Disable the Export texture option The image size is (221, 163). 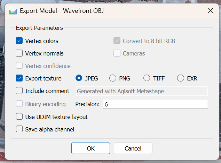pyautogui.click(x=19, y=78)
